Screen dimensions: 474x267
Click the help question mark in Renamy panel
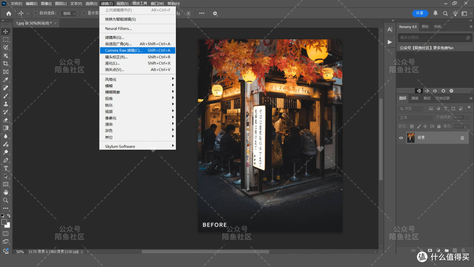(451, 91)
